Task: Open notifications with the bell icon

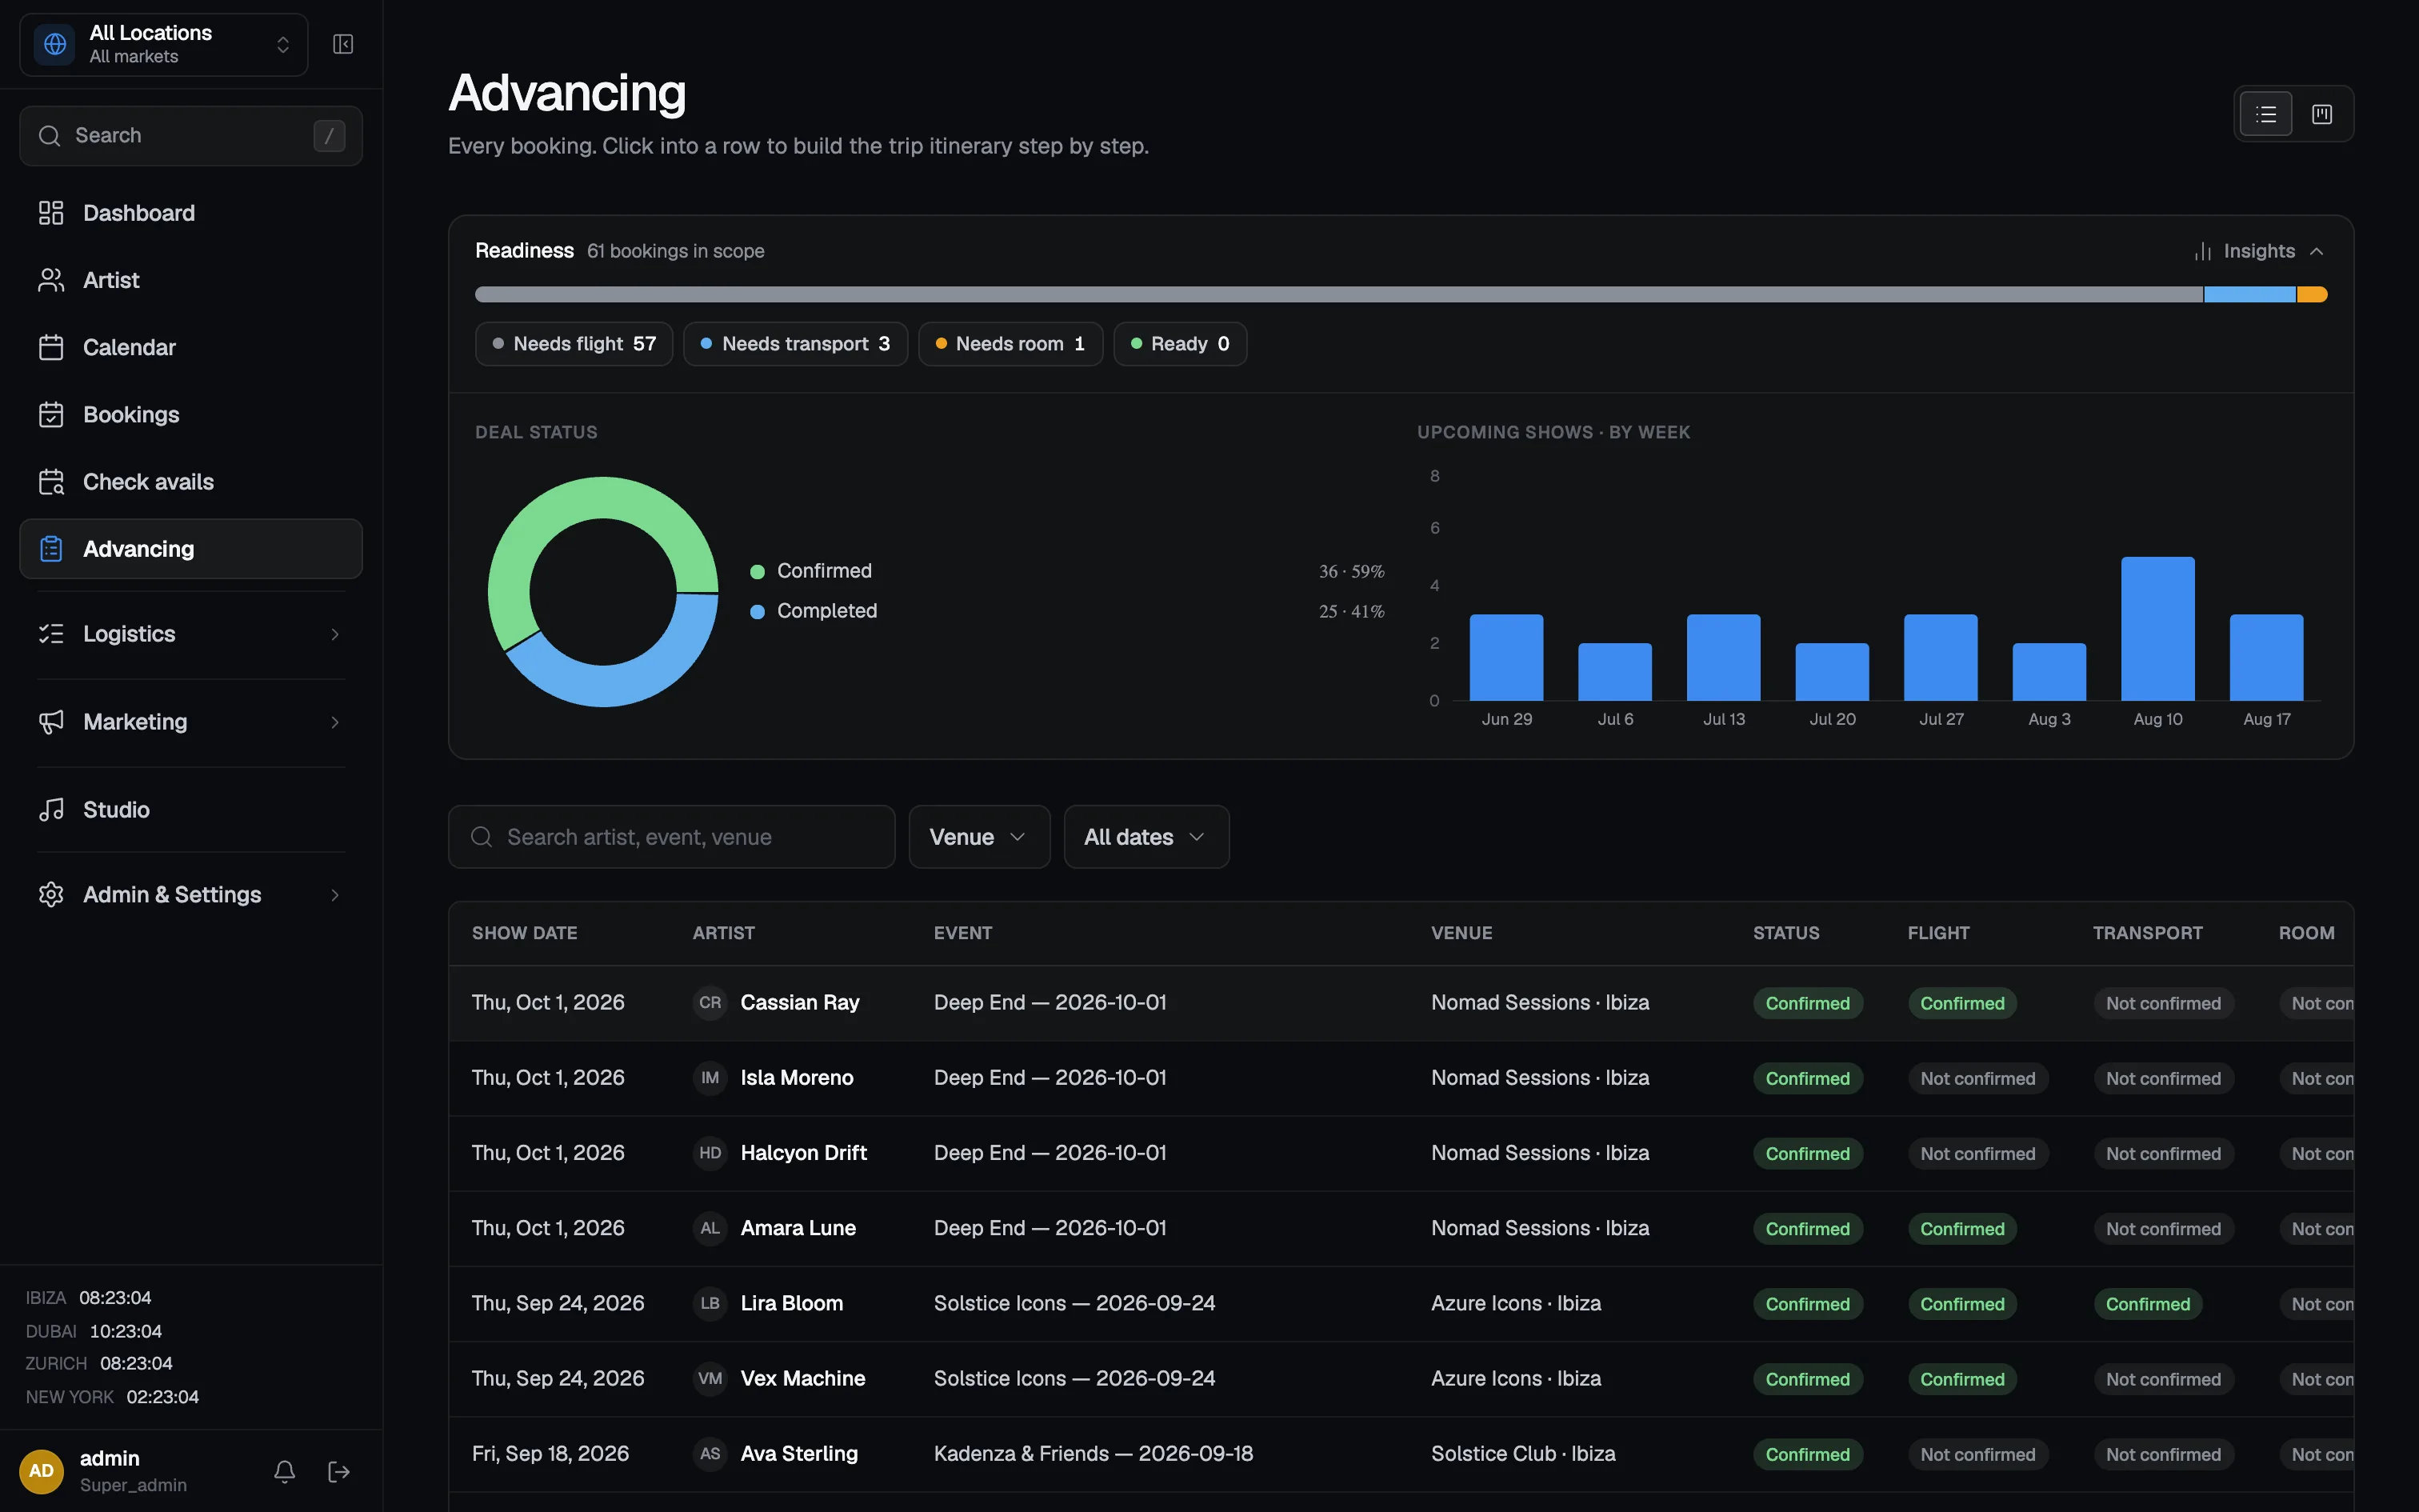Action: pos(285,1471)
